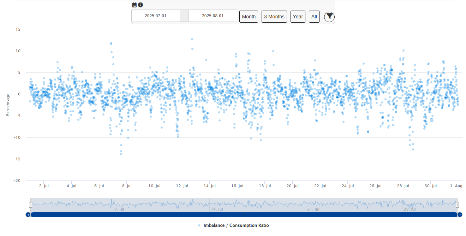The width and height of the screenshot is (466, 236).
Task: Click the calendar icon above date fields
Action: pos(135,5)
